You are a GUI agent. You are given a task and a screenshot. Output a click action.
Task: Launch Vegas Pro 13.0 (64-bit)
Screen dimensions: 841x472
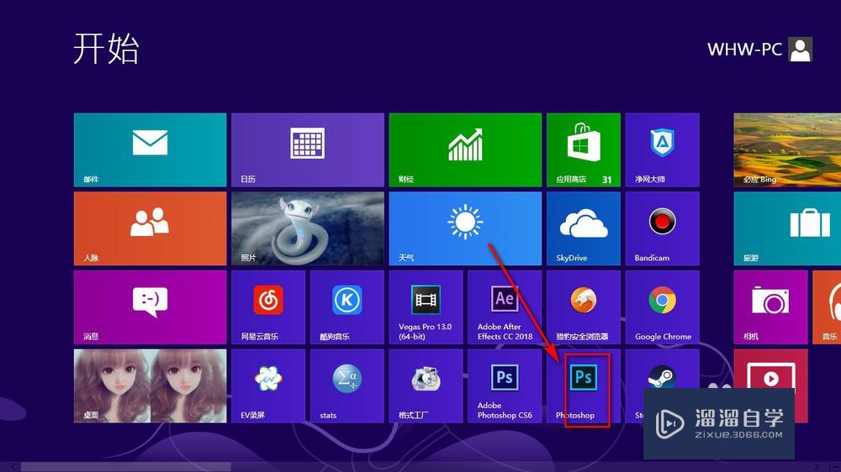click(426, 307)
